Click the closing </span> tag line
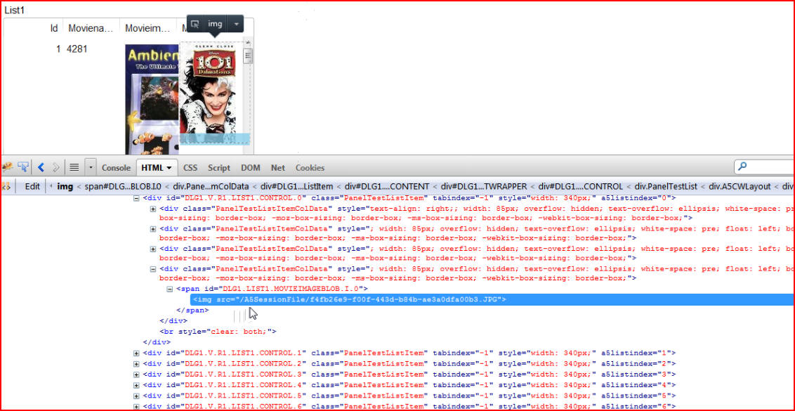 click(192, 310)
